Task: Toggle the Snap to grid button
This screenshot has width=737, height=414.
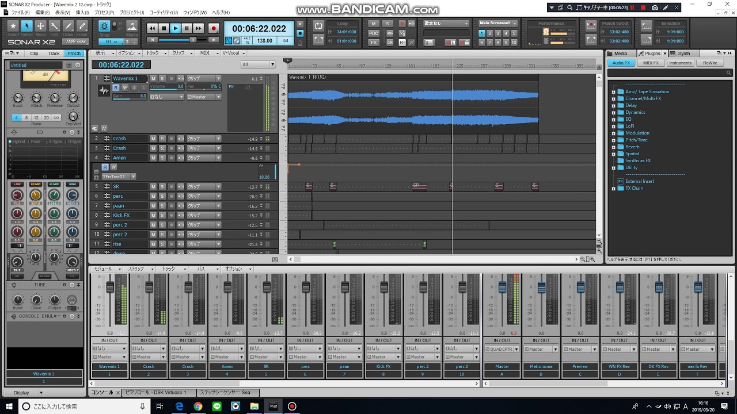Action: [104, 26]
